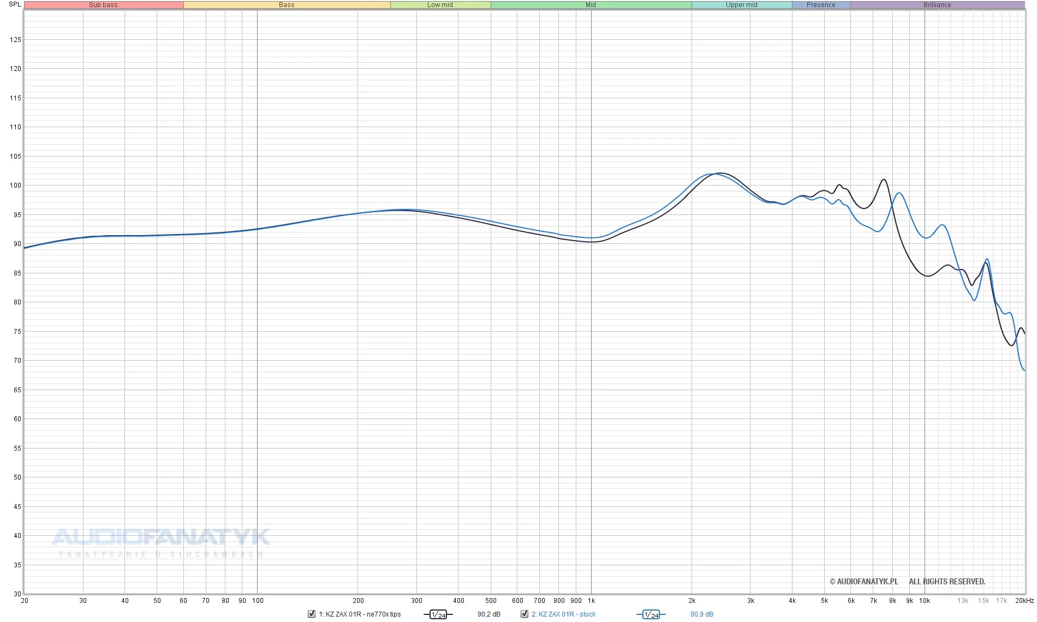This screenshot has height=622, width=1037.
Task: Click the 90,9 dB legend value
Action: tap(701, 614)
